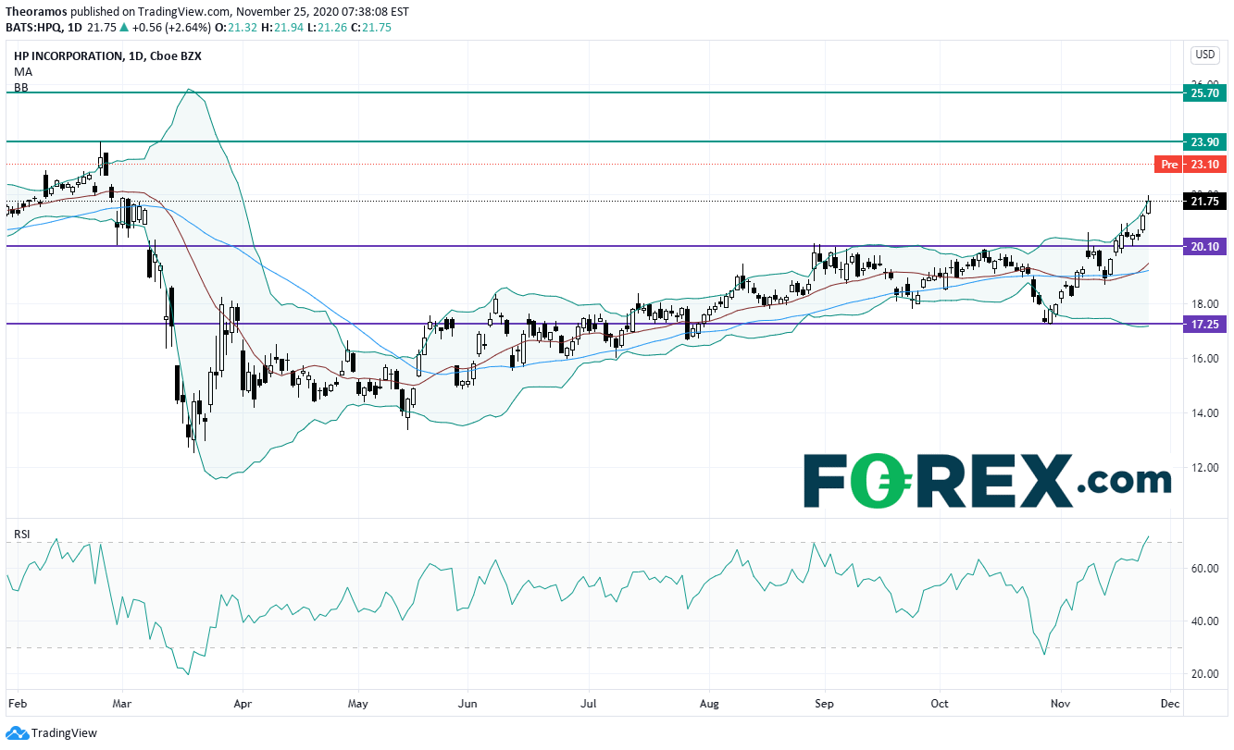Click the 21.75 current price label
Image resolution: width=1234 pixels, height=750 pixels.
(1204, 202)
